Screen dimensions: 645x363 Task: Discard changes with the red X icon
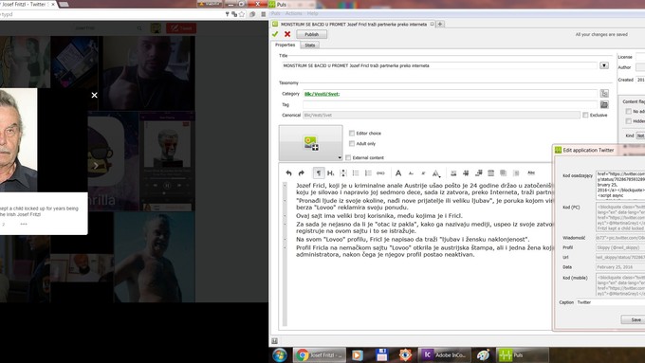pos(287,34)
